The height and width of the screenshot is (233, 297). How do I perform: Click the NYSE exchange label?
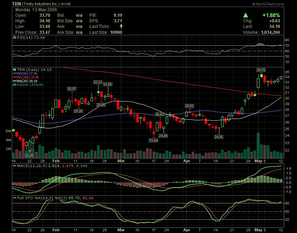[x=66, y=4]
